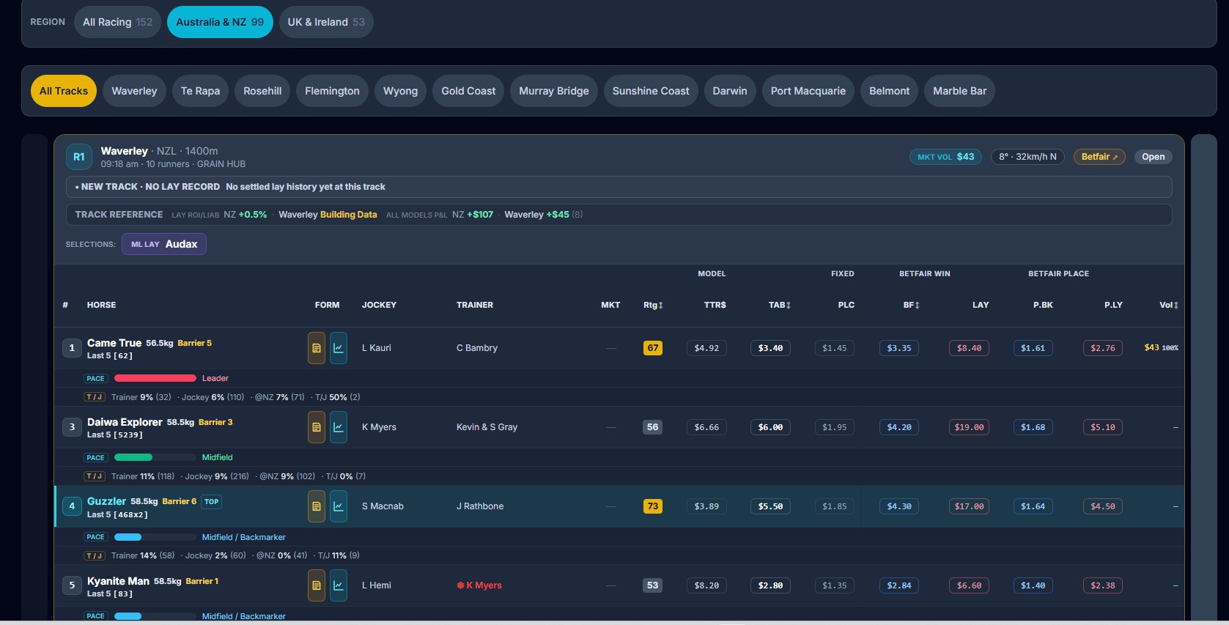Open chart icon for Guzzler
This screenshot has height=625, width=1229.
(339, 506)
